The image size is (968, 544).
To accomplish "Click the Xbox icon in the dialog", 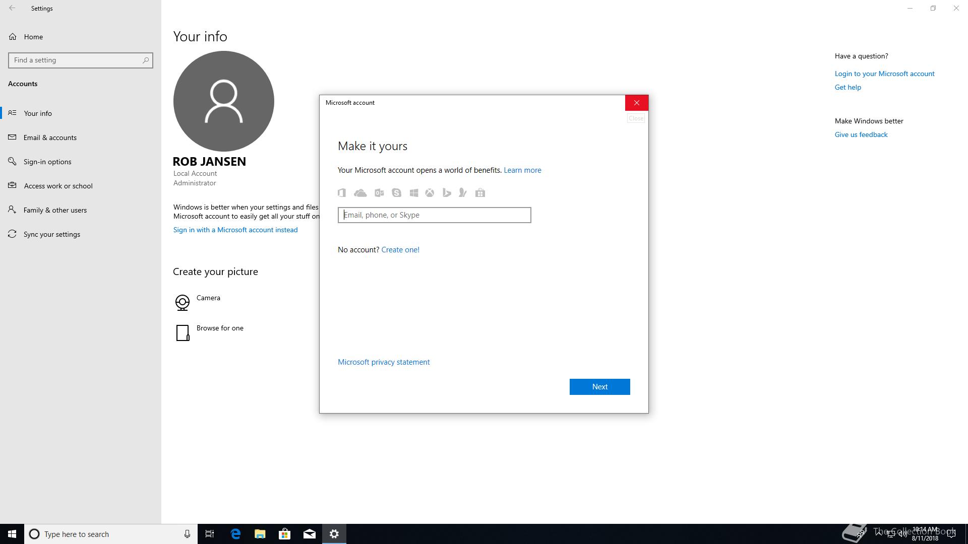I will tap(430, 193).
